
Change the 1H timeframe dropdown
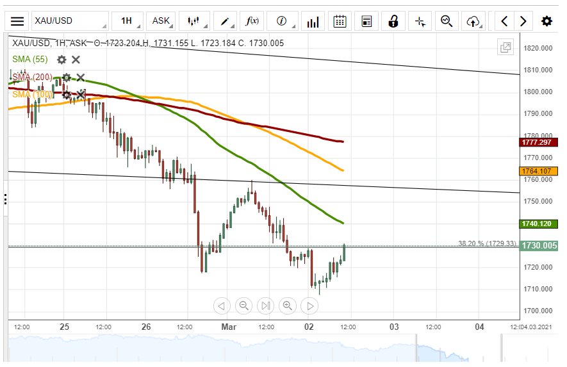[x=127, y=21]
